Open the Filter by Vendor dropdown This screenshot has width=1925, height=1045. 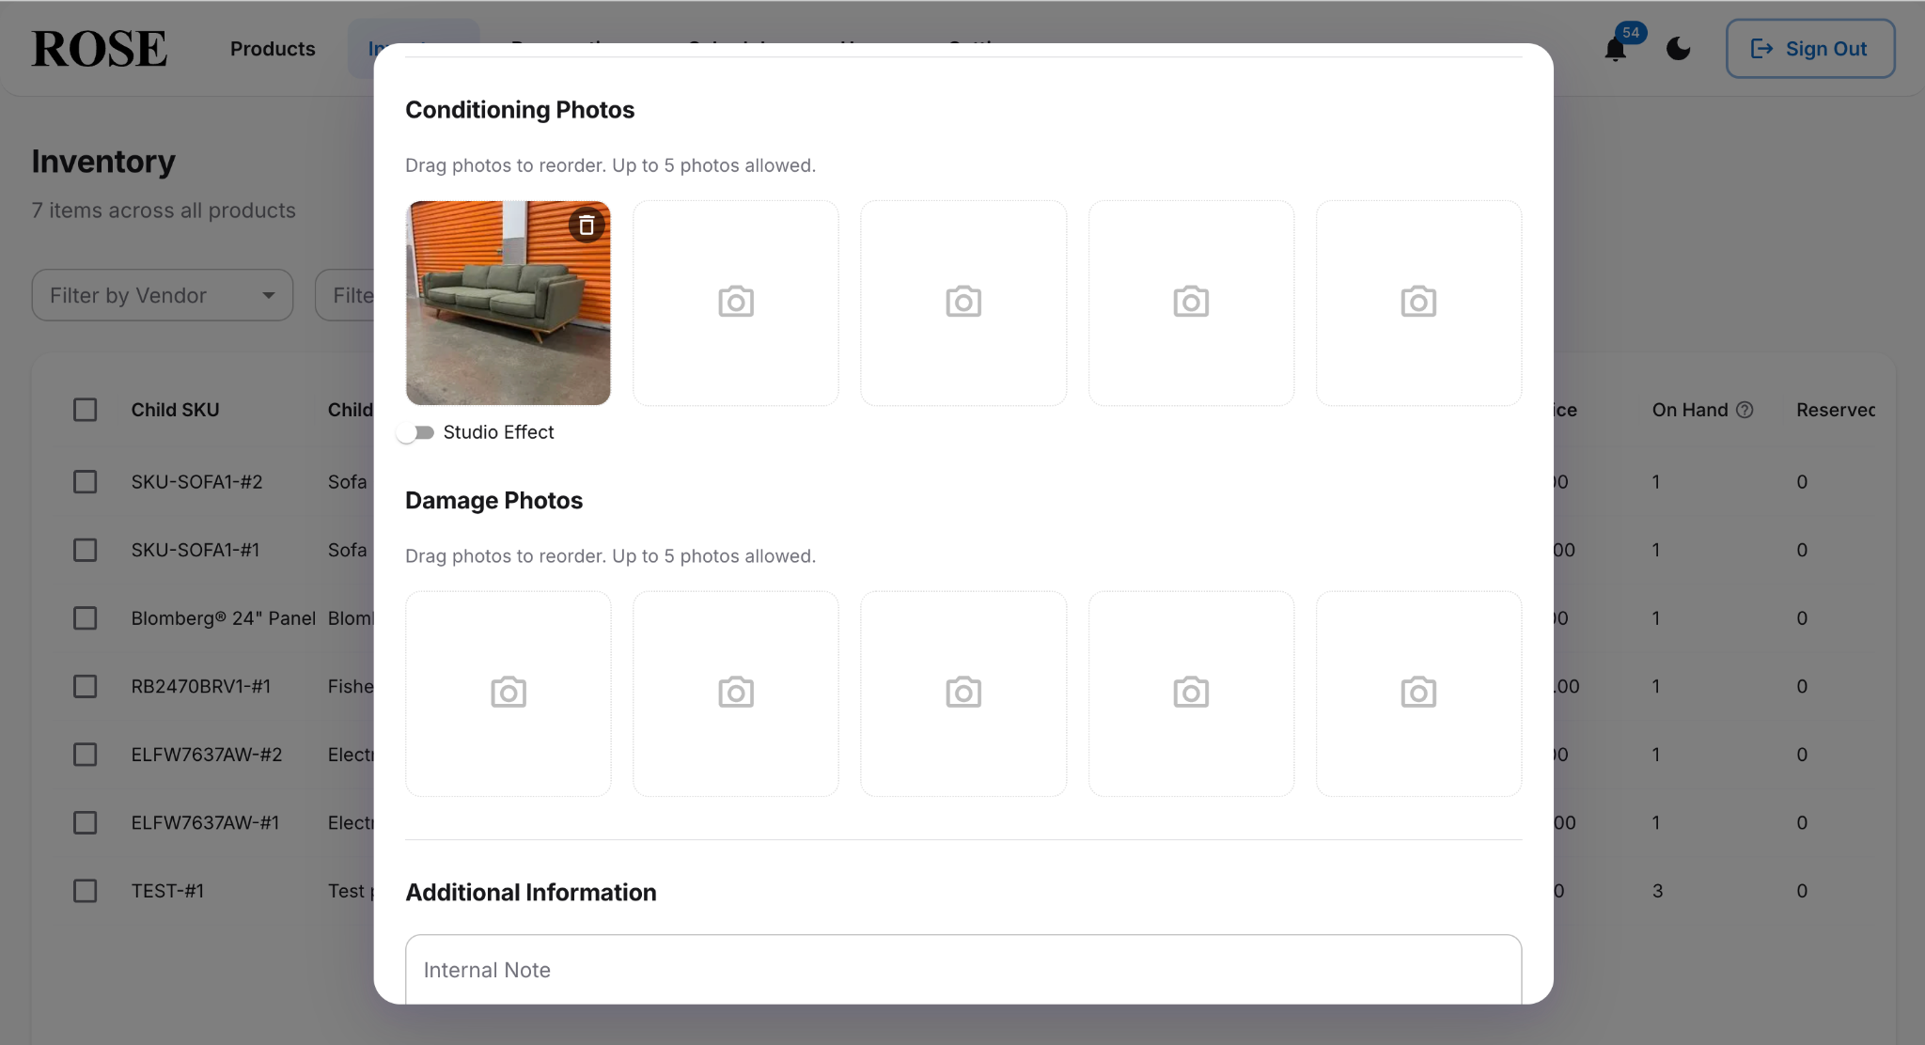[162, 295]
